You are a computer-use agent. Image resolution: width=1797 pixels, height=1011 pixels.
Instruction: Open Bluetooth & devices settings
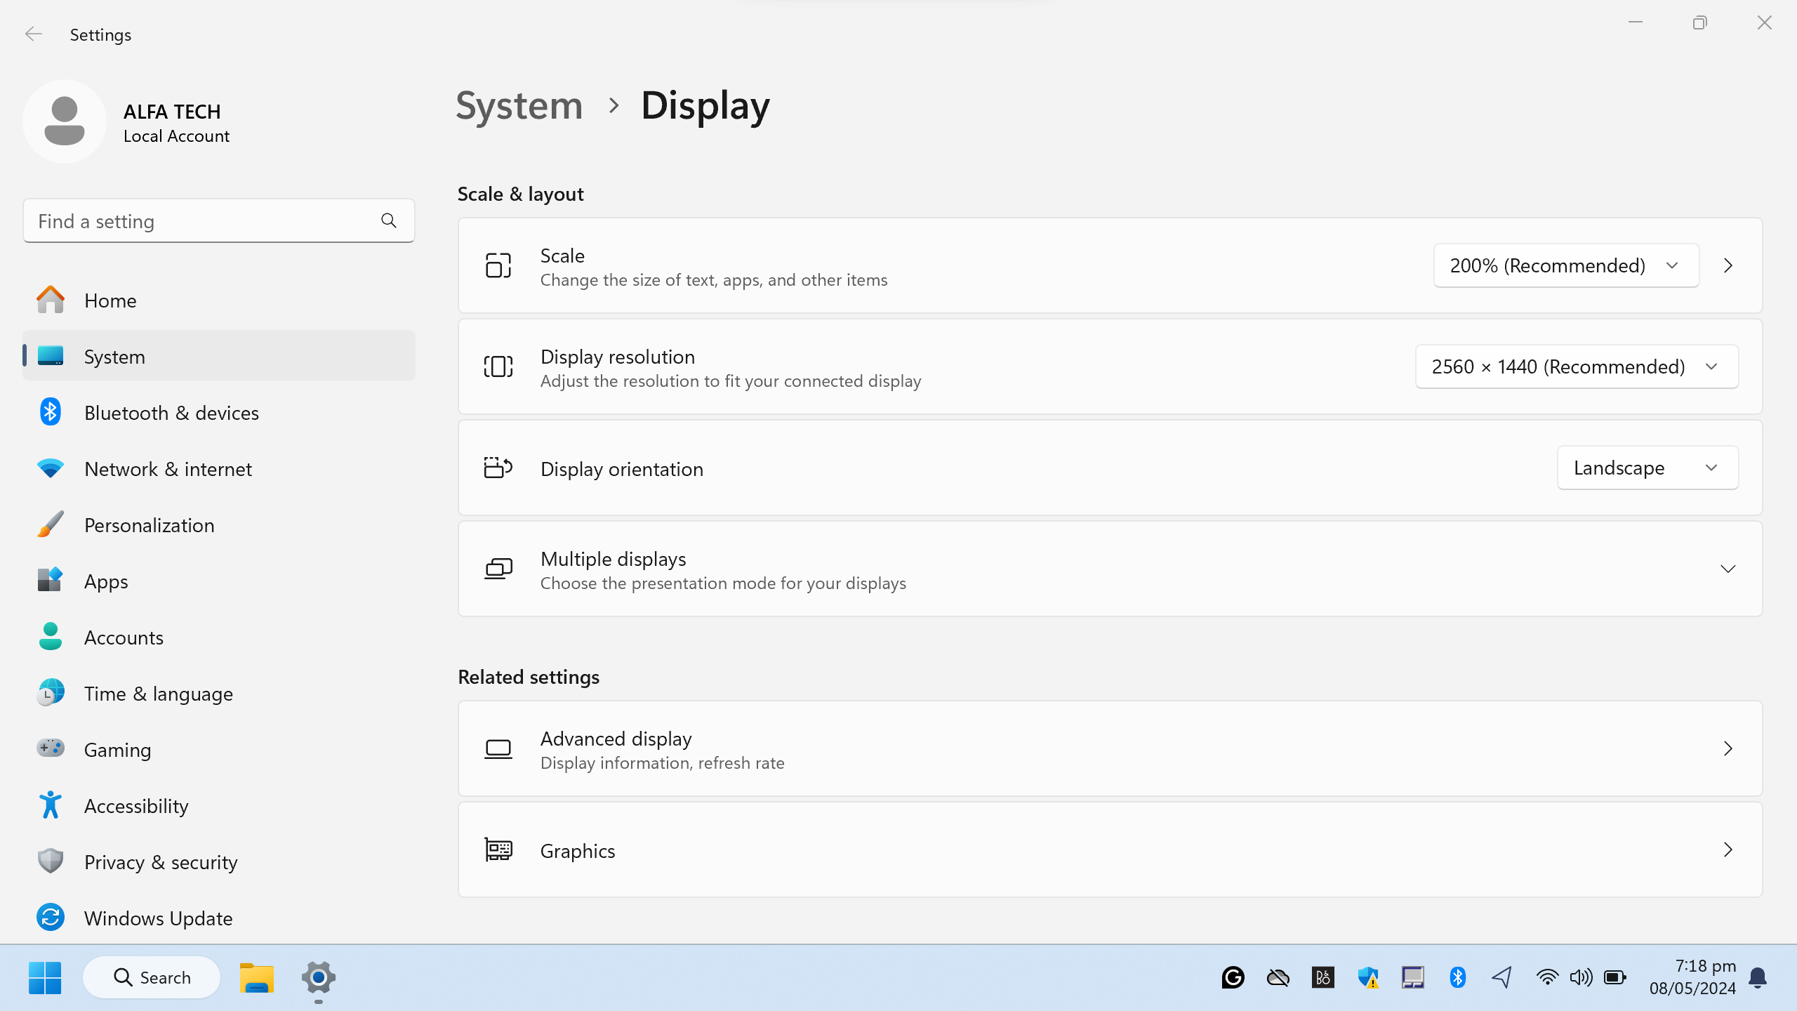[219, 412]
